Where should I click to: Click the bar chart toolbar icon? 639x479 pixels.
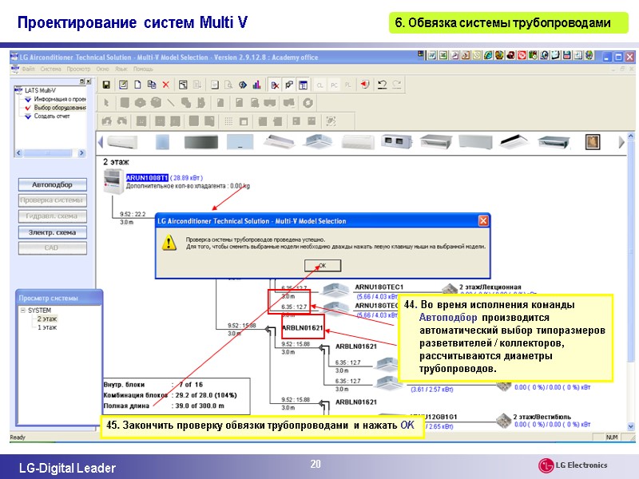(x=256, y=85)
